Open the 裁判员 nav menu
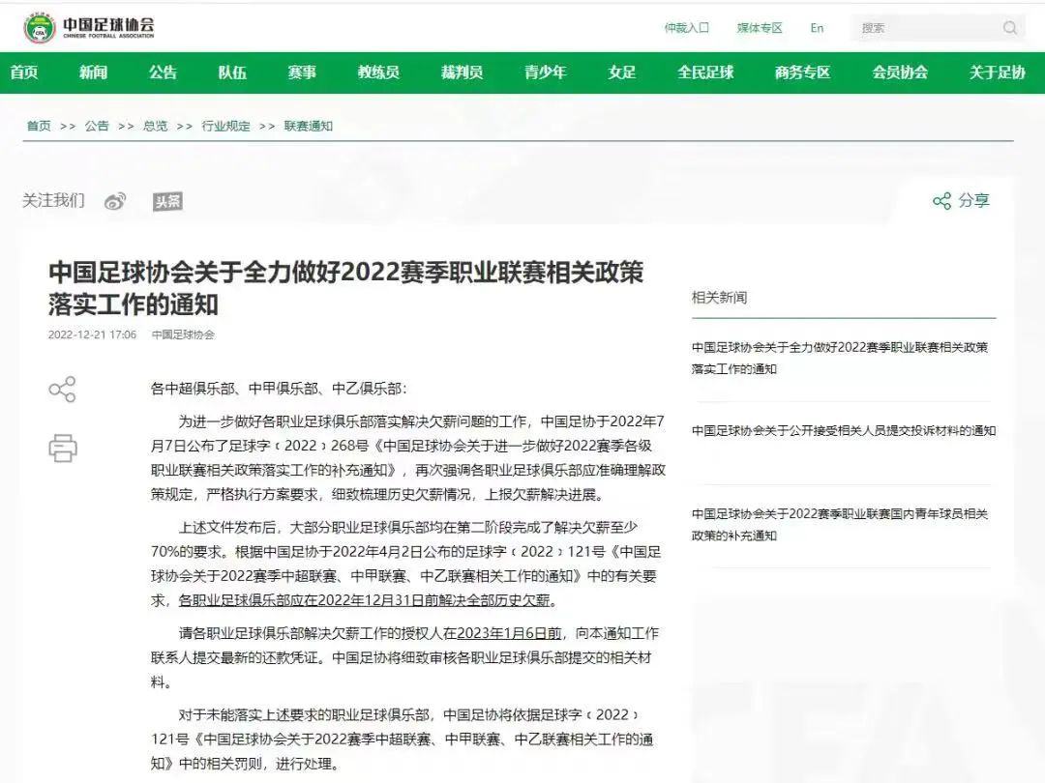This screenshot has height=783, width=1045. 462,72
